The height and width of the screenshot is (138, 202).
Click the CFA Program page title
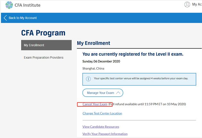point(43,33)
